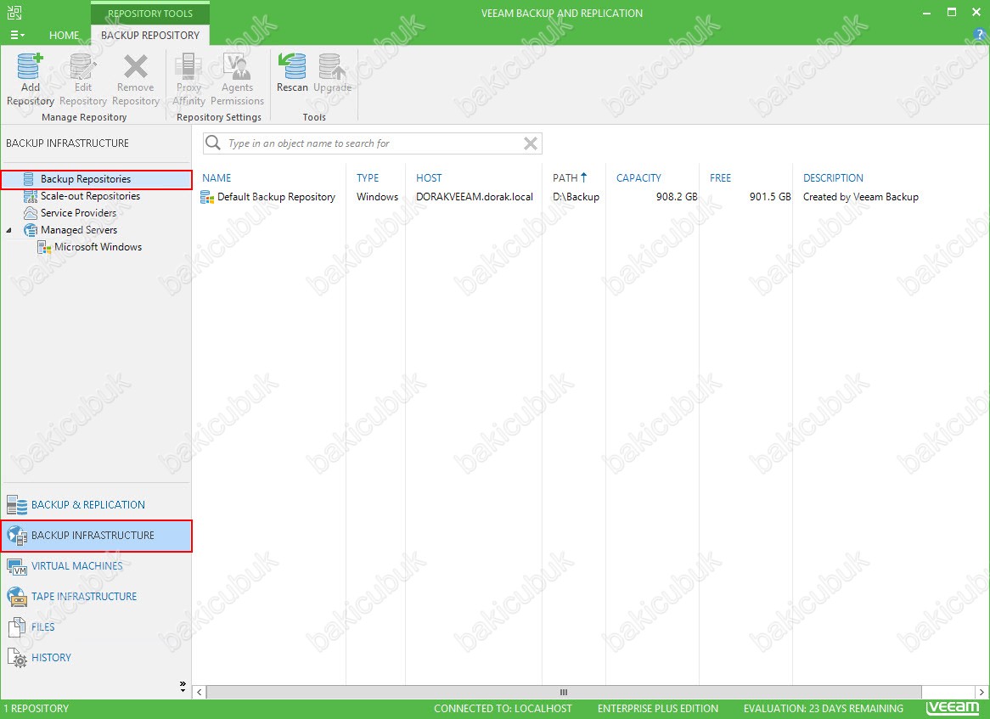Viewport: 990px width, 719px height.
Task: Open the HISTORY view
Action: pyautogui.click(x=96, y=658)
